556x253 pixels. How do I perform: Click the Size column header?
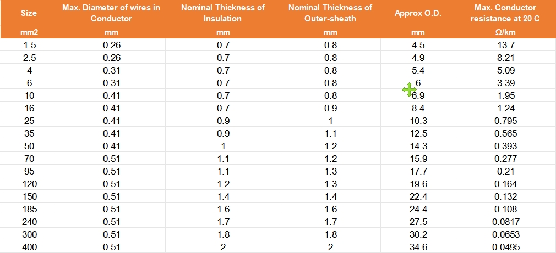coord(29,13)
